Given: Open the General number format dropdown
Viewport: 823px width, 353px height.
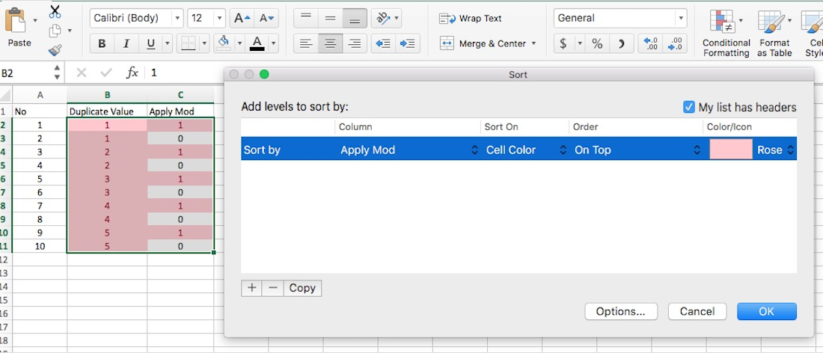Looking at the screenshot, I should (x=680, y=18).
